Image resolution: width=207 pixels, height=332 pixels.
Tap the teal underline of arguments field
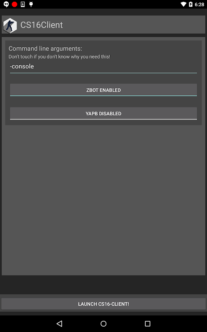point(103,73)
